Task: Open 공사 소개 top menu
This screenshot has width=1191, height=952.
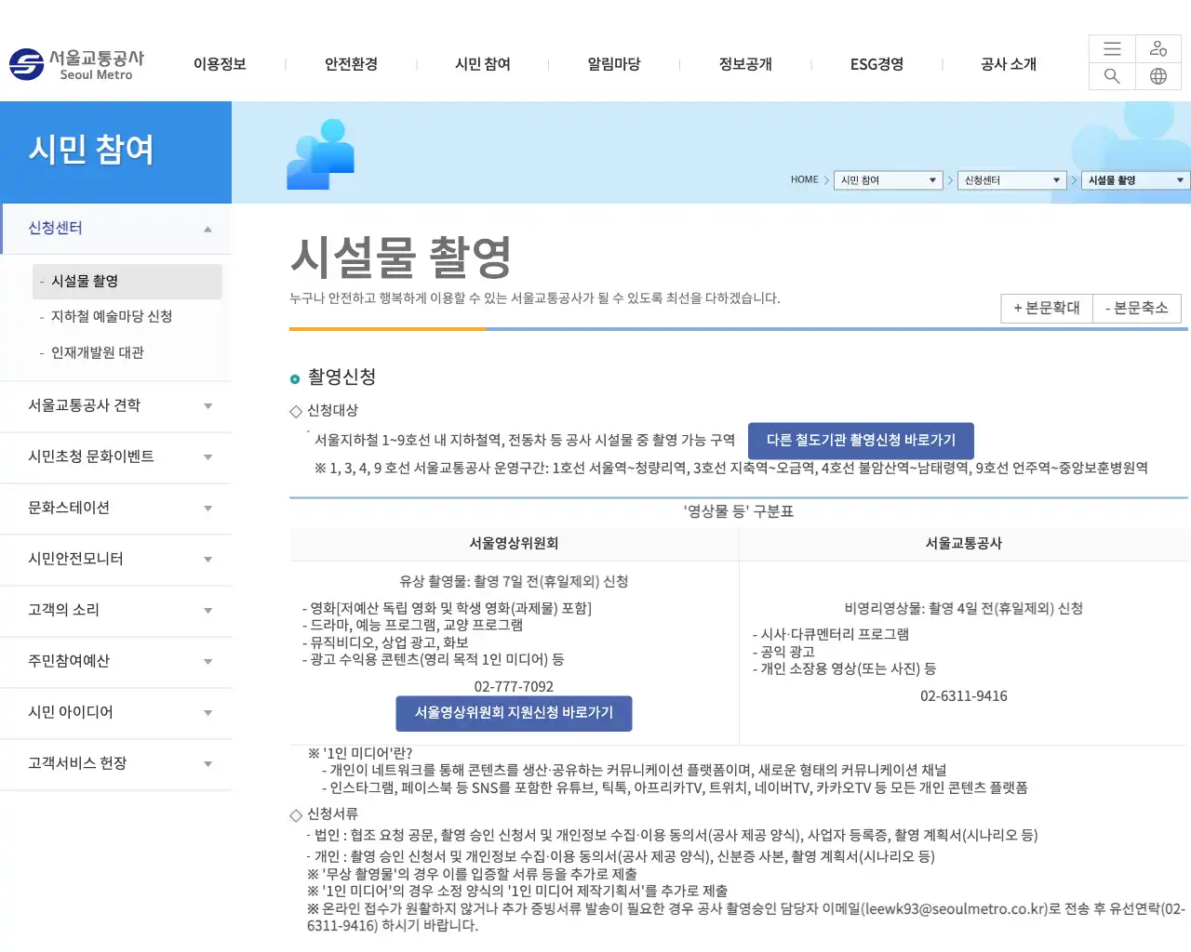Action: 1009,64
